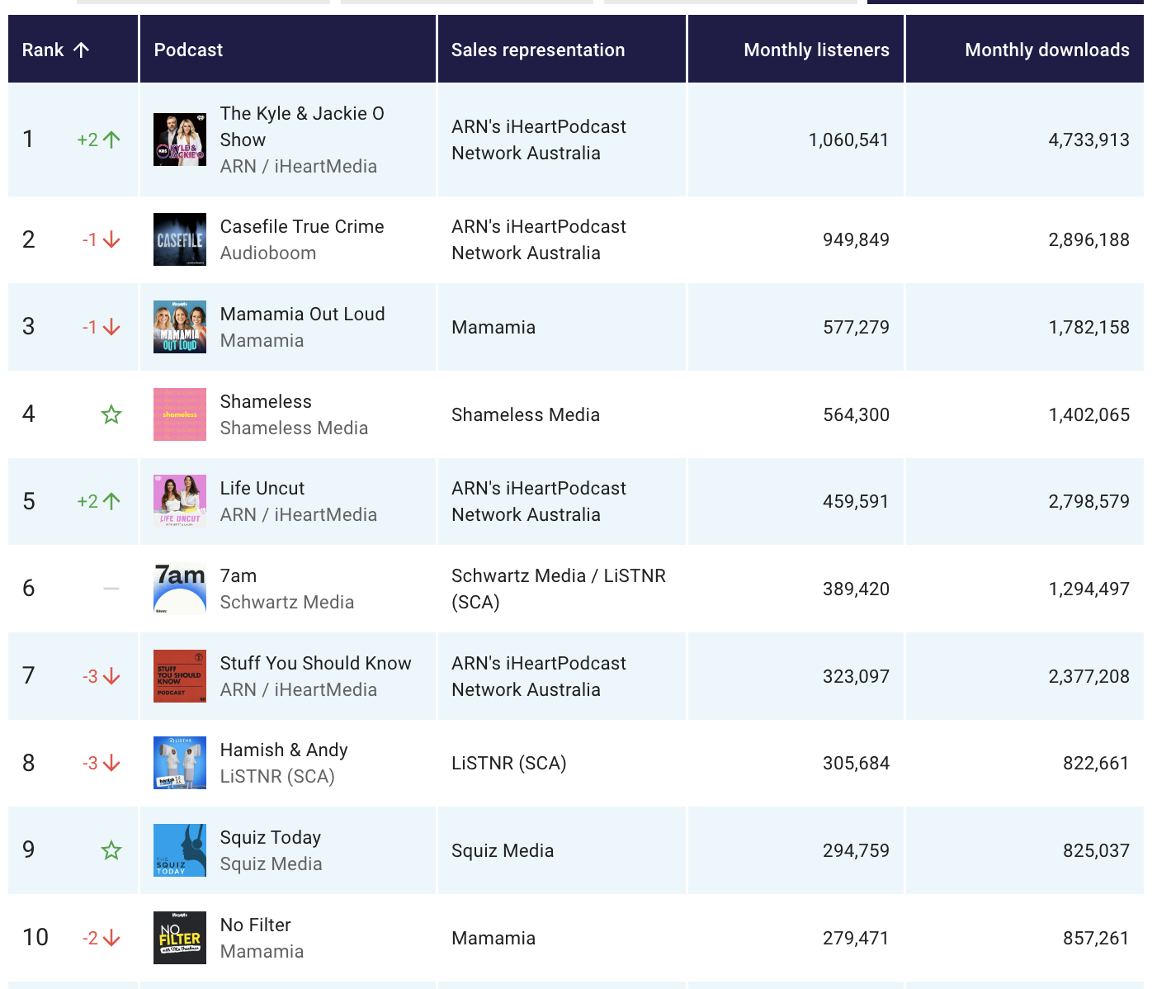Screen dimensions: 1157x989
Task: Click the new-entry star icon for Shameless
Action: [x=111, y=414]
